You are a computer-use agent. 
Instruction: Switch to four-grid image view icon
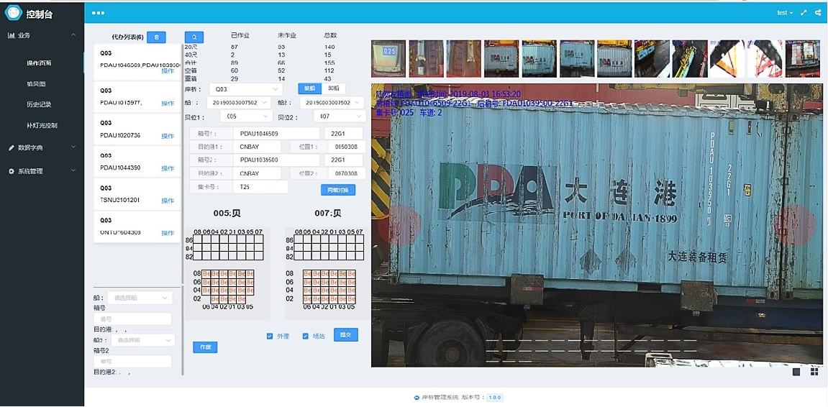(814, 372)
